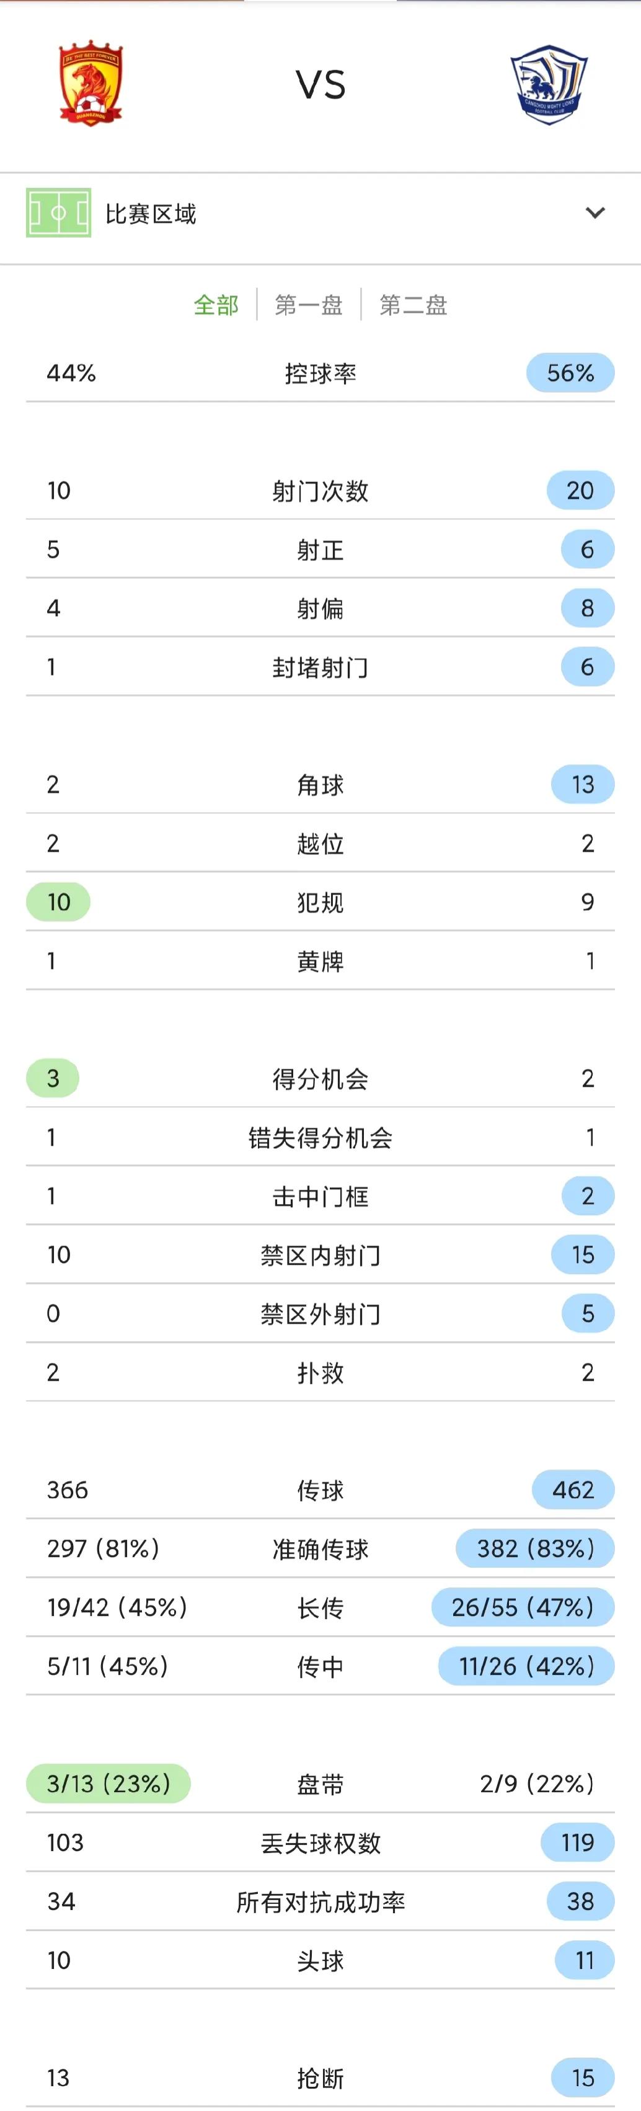Click the green football pitch icon
Image resolution: width=641 pixels, height=2111 pixels.
point(59,212)
